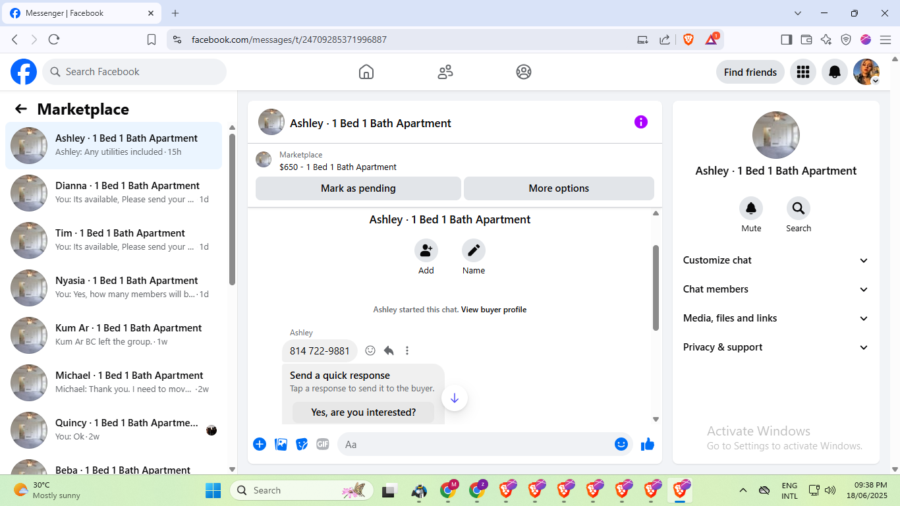Click the Search Facebook field
The image size is (900, 506).
(134, 72)
